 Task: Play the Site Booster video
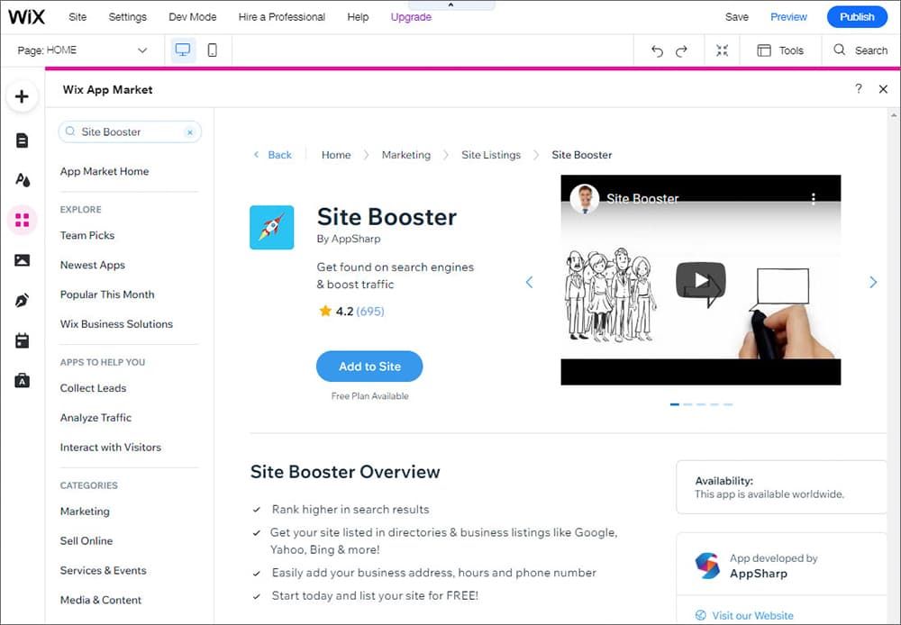point(700,280)
